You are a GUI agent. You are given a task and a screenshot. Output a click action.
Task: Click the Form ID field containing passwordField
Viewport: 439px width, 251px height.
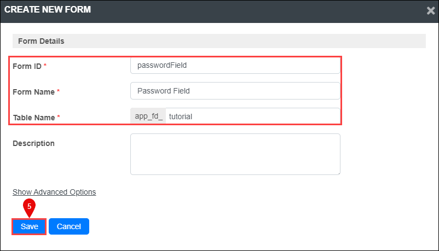(x=235, y=66)
